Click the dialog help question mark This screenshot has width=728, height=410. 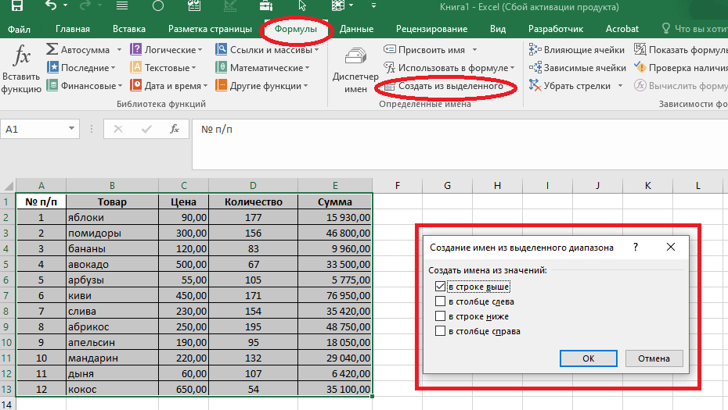point(636,247)
